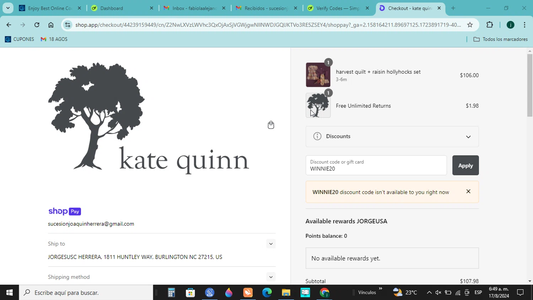
Task: Click the Free Unlimited Returns tree thumbnail
Action: 318,105
